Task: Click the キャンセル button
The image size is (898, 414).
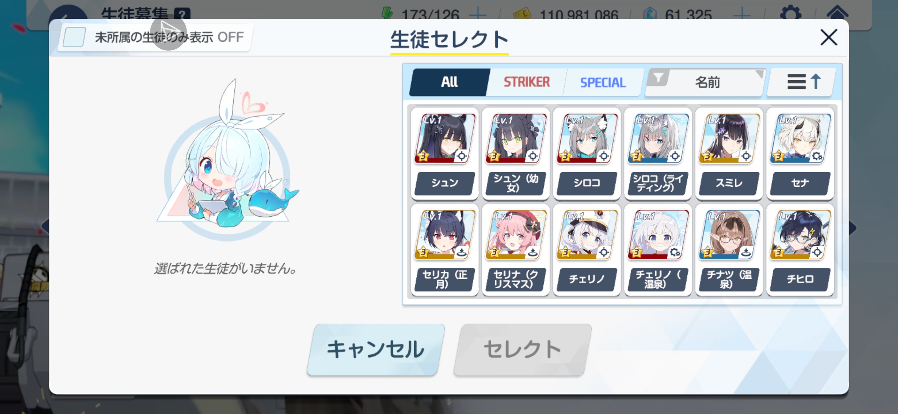Action: coord(376,349)
